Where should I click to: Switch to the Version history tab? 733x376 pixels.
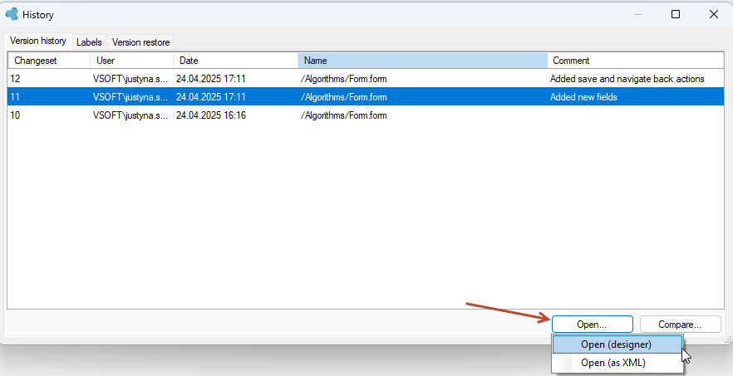pyautogui.click(x=38, y=42)
